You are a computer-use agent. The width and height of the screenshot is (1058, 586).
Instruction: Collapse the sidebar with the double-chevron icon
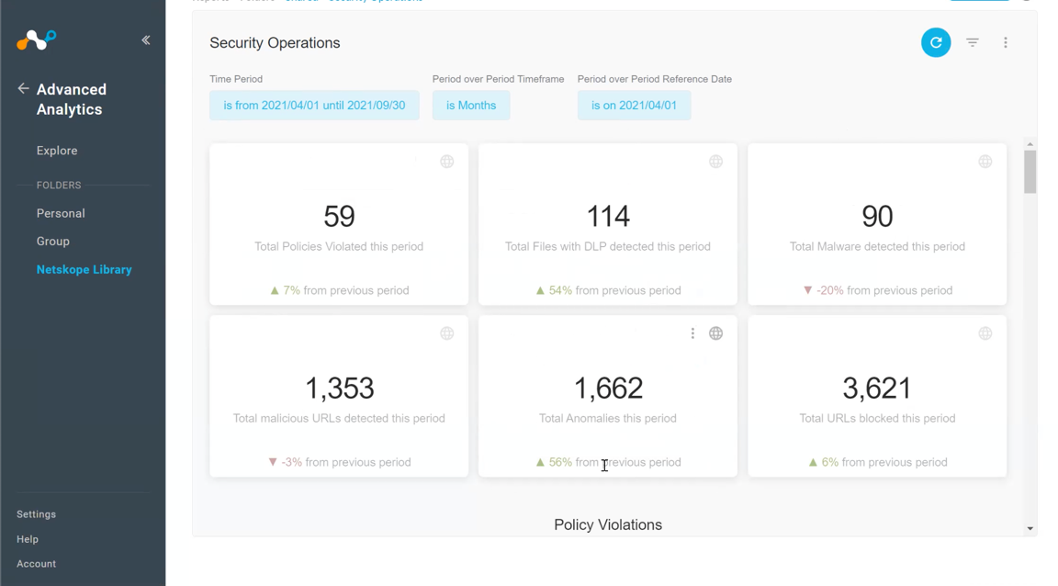pyautogui.click(x=145, y=39)
